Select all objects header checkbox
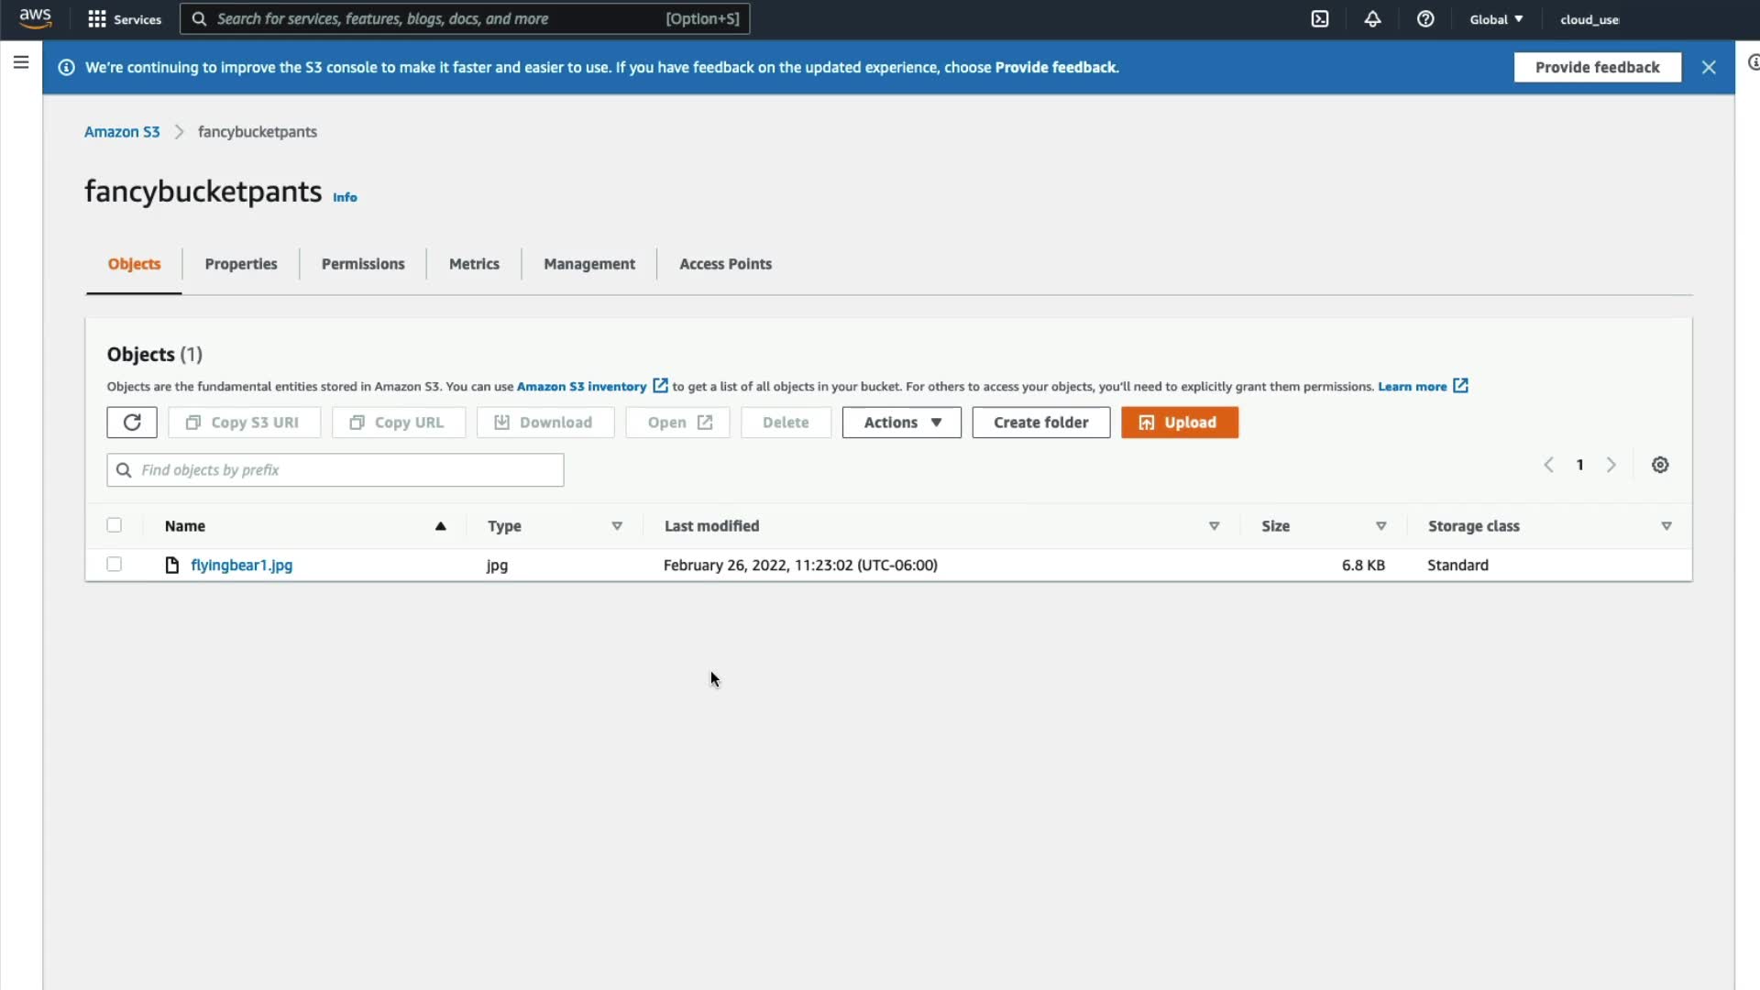This screenshot has height=990, width=1760. tap(114, 525)
